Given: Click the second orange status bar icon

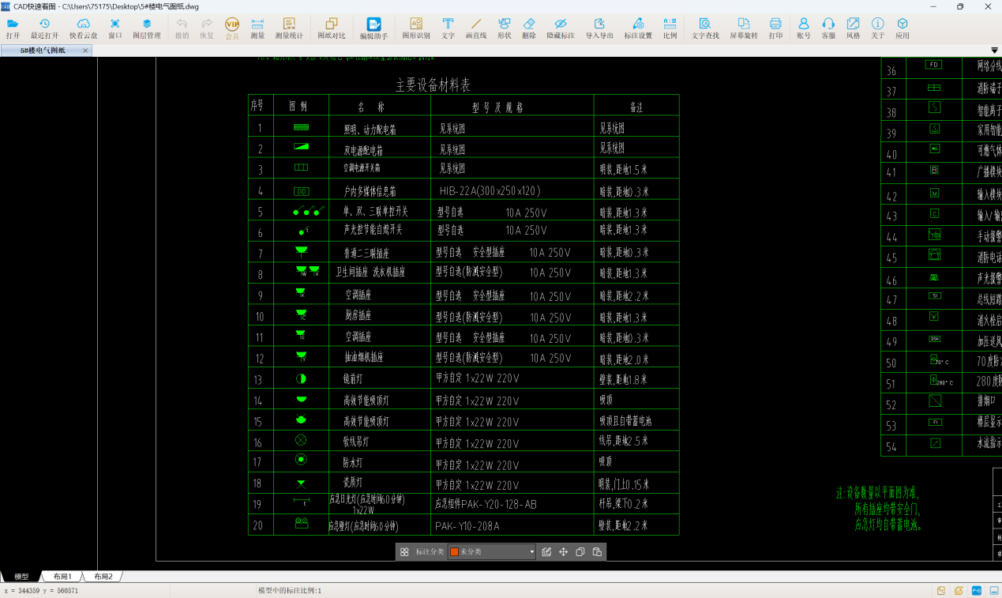Looking at the screenshot, I should pos(959,590).
